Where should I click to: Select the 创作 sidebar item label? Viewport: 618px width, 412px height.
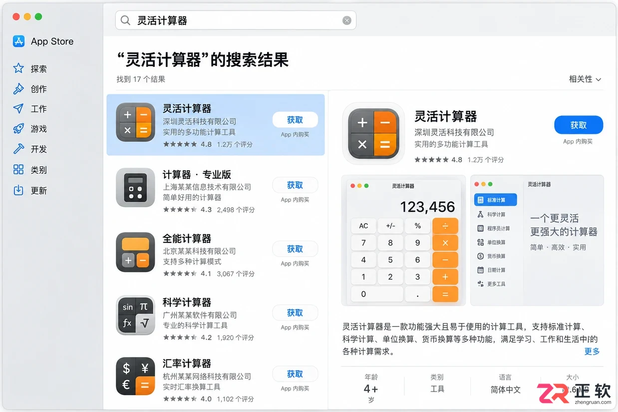pyautogui.click(x=38, y=89)
